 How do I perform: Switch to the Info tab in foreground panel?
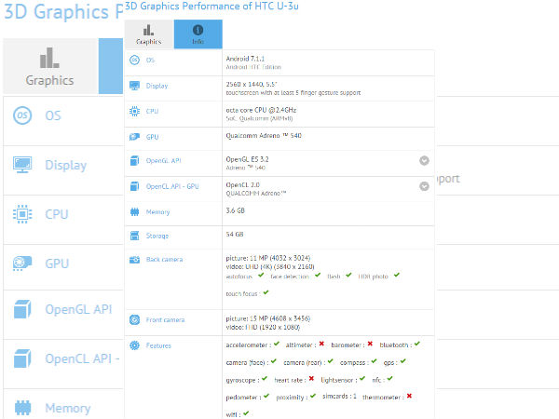(198, 34)
